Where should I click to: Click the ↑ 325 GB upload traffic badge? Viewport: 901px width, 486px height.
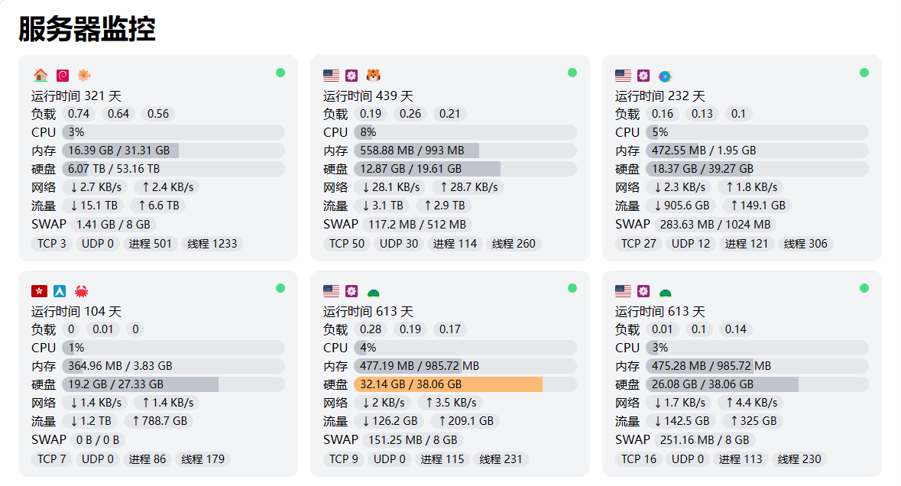pyautogui.click(x=754, y=421)
